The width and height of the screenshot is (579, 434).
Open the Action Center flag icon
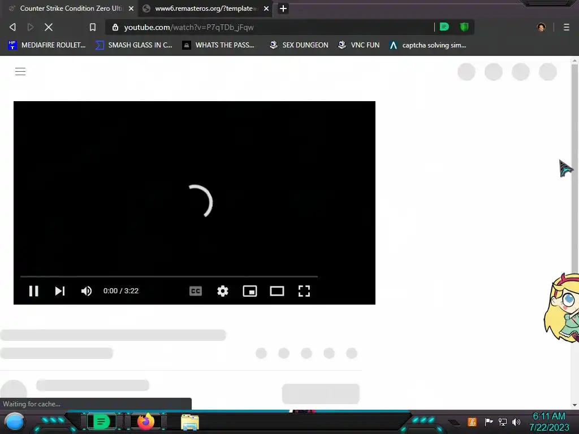coord(489,422)
